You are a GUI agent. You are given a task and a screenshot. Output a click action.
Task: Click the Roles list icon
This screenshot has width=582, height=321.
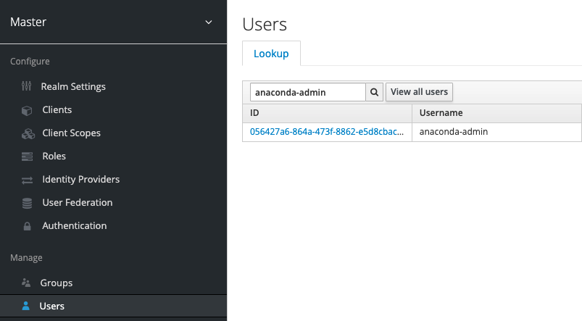point(27,157)
